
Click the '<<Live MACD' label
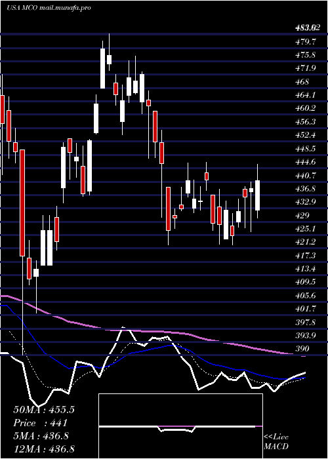[276, 442]
